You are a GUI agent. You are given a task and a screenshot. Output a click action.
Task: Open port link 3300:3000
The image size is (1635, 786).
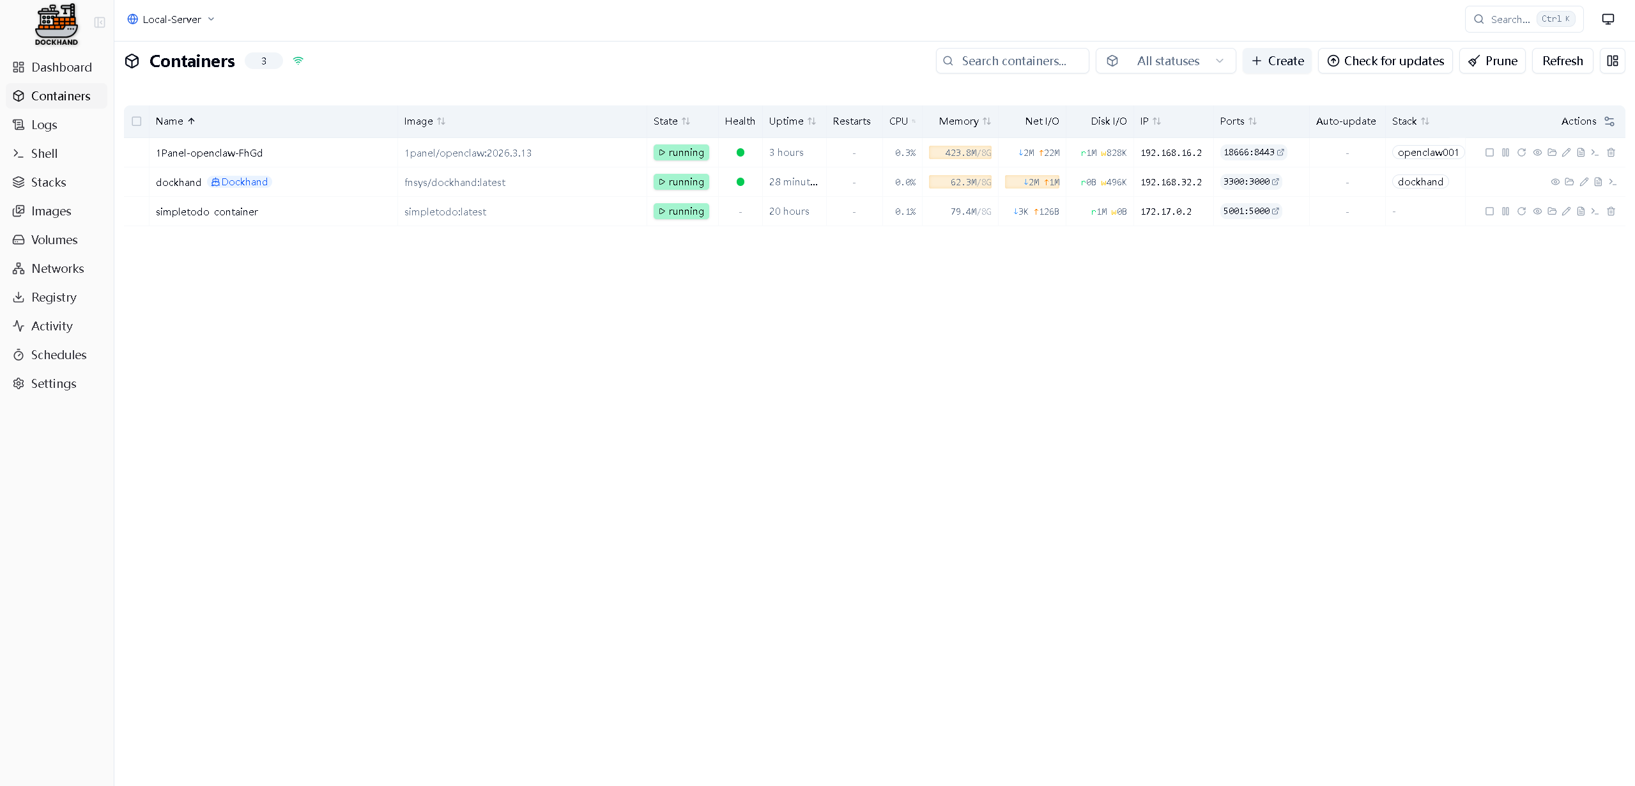pos(1251,182)
